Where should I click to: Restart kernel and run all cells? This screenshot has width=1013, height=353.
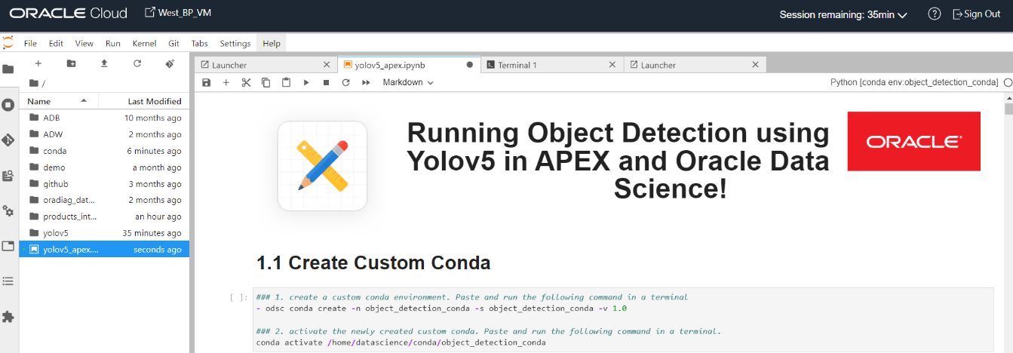366,82
